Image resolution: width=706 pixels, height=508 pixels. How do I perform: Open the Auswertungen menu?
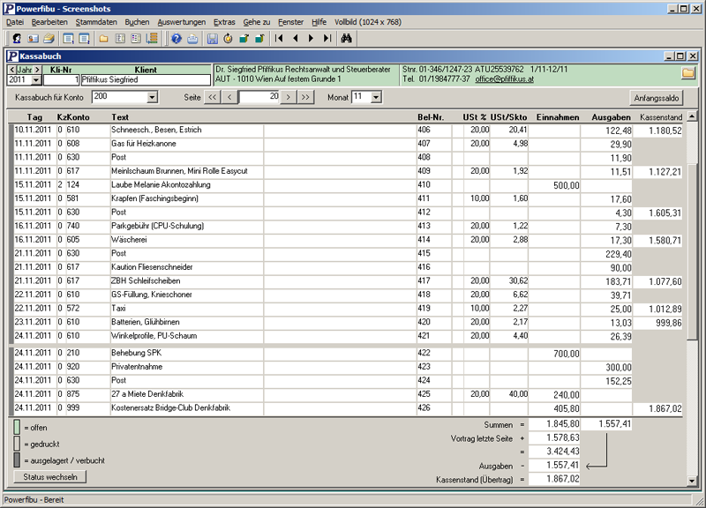pos(181,20)
